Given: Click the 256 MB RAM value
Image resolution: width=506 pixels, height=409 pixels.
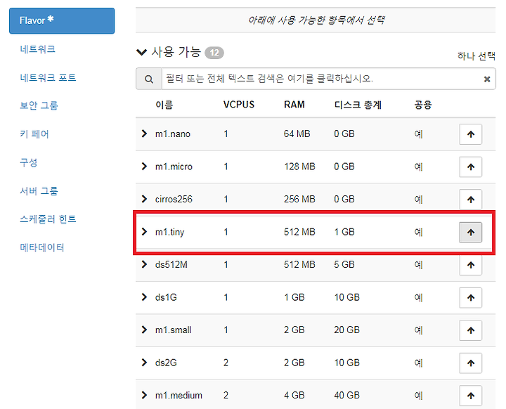Looking at the screenshot, I should pyautogui.click(x=299, y=199).
